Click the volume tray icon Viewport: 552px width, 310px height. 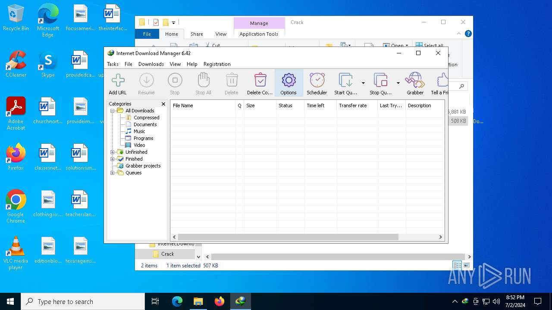click(496, 301)
